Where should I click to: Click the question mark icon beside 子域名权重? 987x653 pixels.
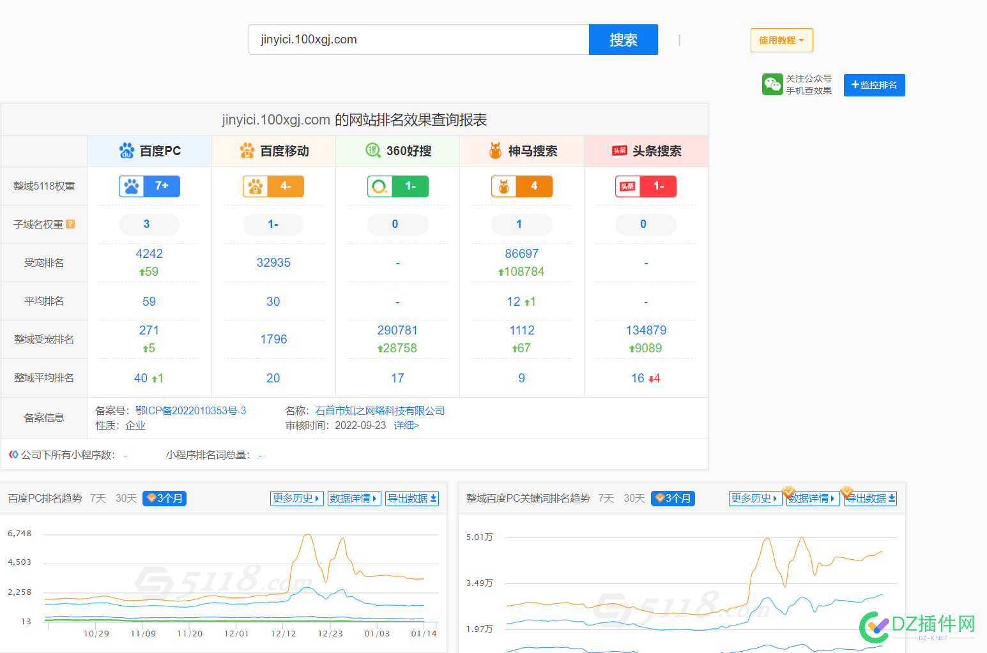click(x=70, y=224)
